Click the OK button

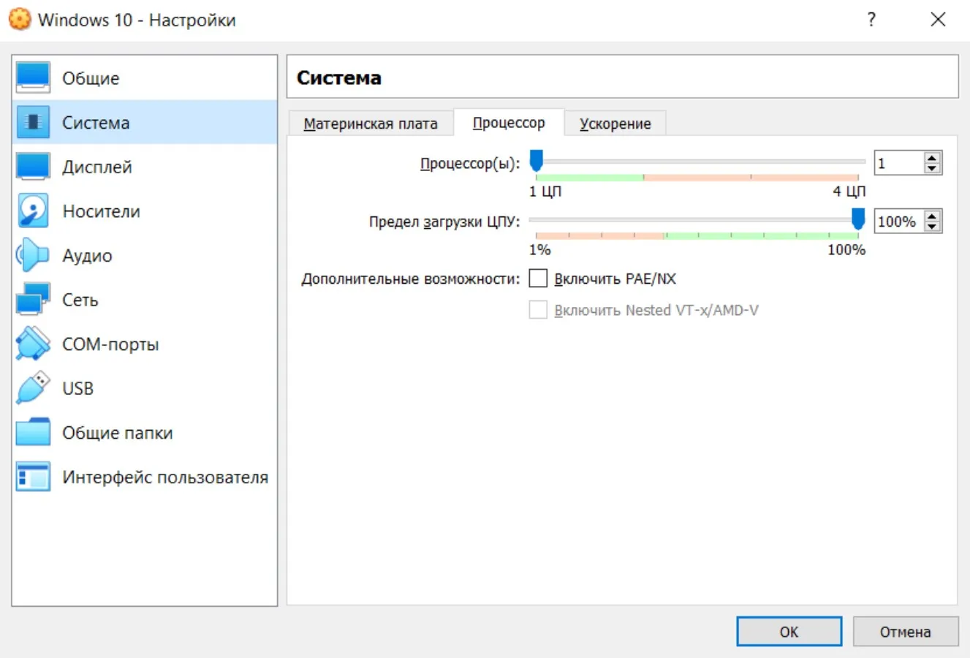tap(789, 632)
